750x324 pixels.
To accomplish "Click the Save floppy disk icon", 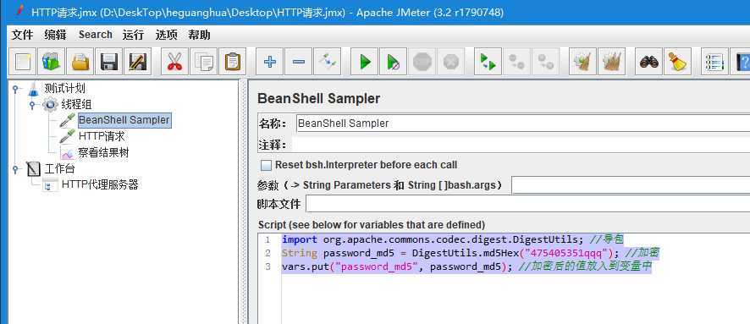I will 109,62.
